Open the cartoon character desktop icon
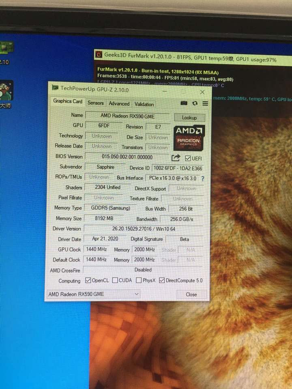Image resolution: width=292 pixels, height=389 pixels. pyautogui.click(x=6, y=90)
